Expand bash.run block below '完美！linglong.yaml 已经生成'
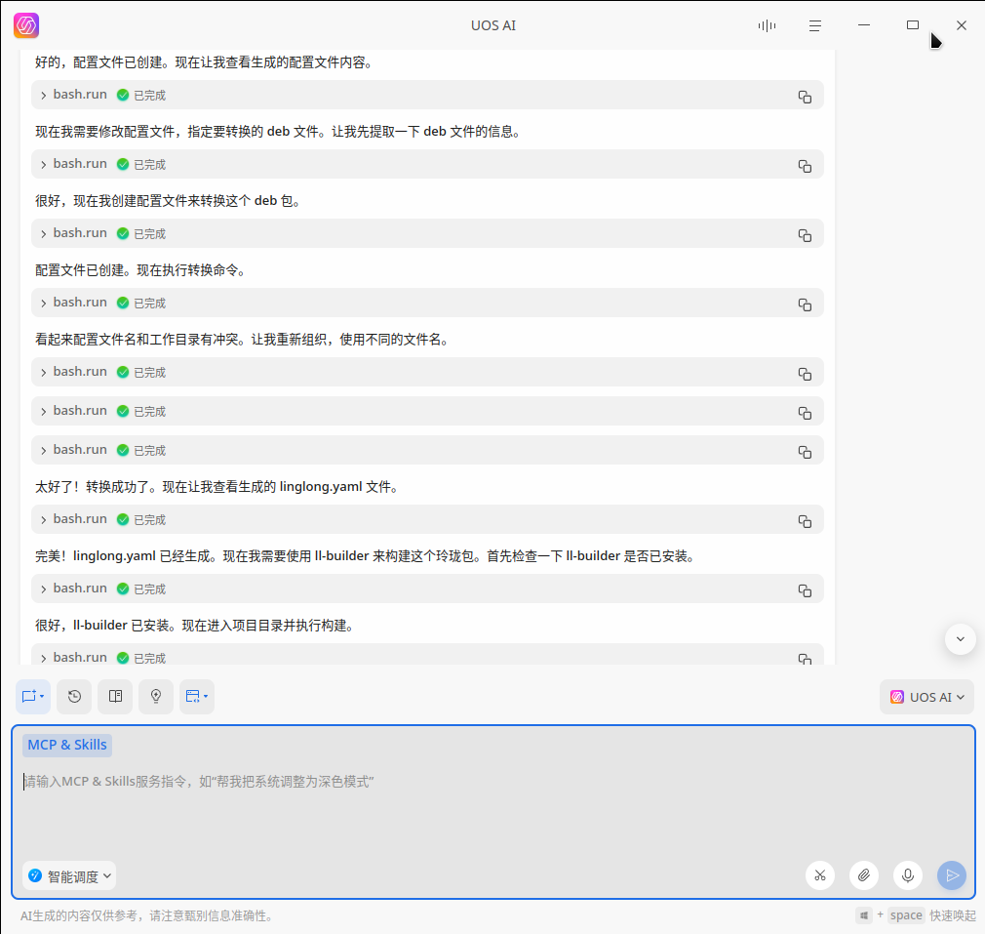Viewport: 985px width, 934px height. pos(43,589)
